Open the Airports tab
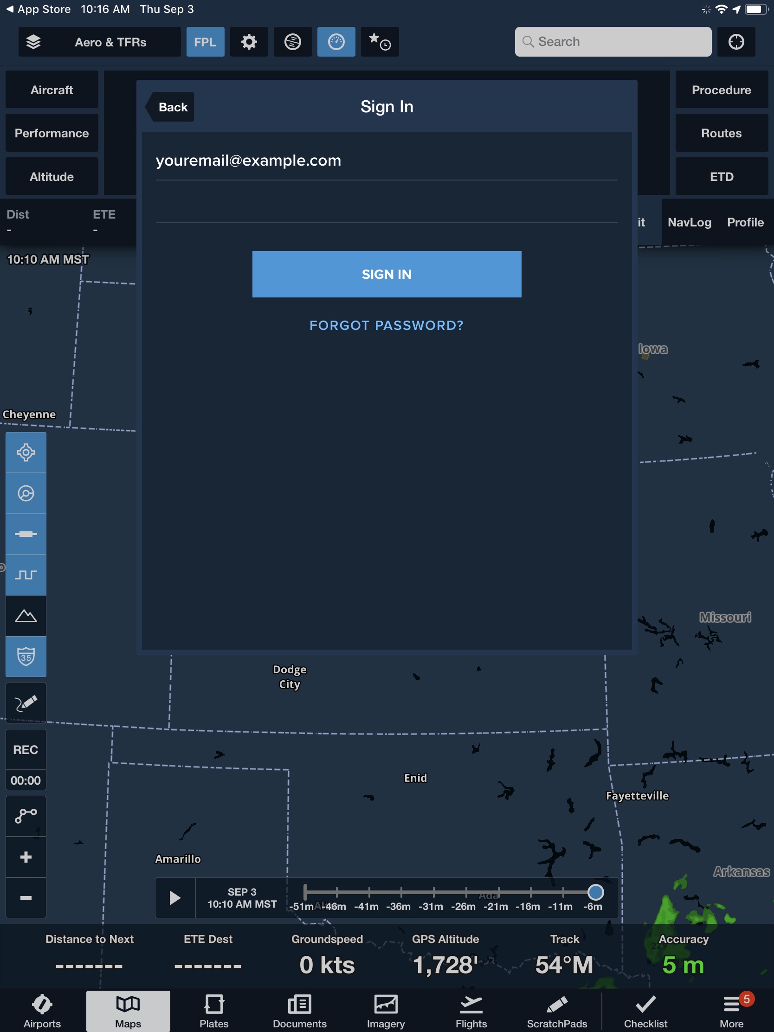Image resolution: width=774 pixels, height=1032 pixels. pos(42,1012)
